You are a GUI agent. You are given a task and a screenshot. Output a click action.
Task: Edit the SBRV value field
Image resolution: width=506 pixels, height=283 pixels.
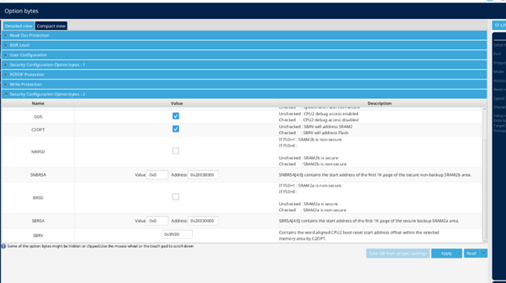point(176,234)
